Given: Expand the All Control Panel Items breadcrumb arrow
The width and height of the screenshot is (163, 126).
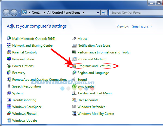Looking at the screenshot, I should 84,13.
